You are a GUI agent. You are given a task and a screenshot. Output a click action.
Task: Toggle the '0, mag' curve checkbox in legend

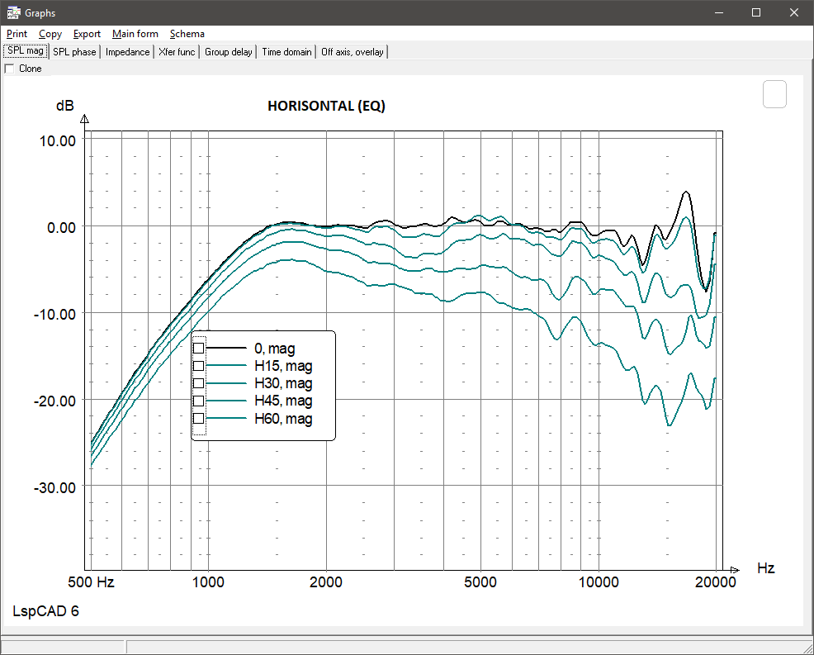[198, 348]
